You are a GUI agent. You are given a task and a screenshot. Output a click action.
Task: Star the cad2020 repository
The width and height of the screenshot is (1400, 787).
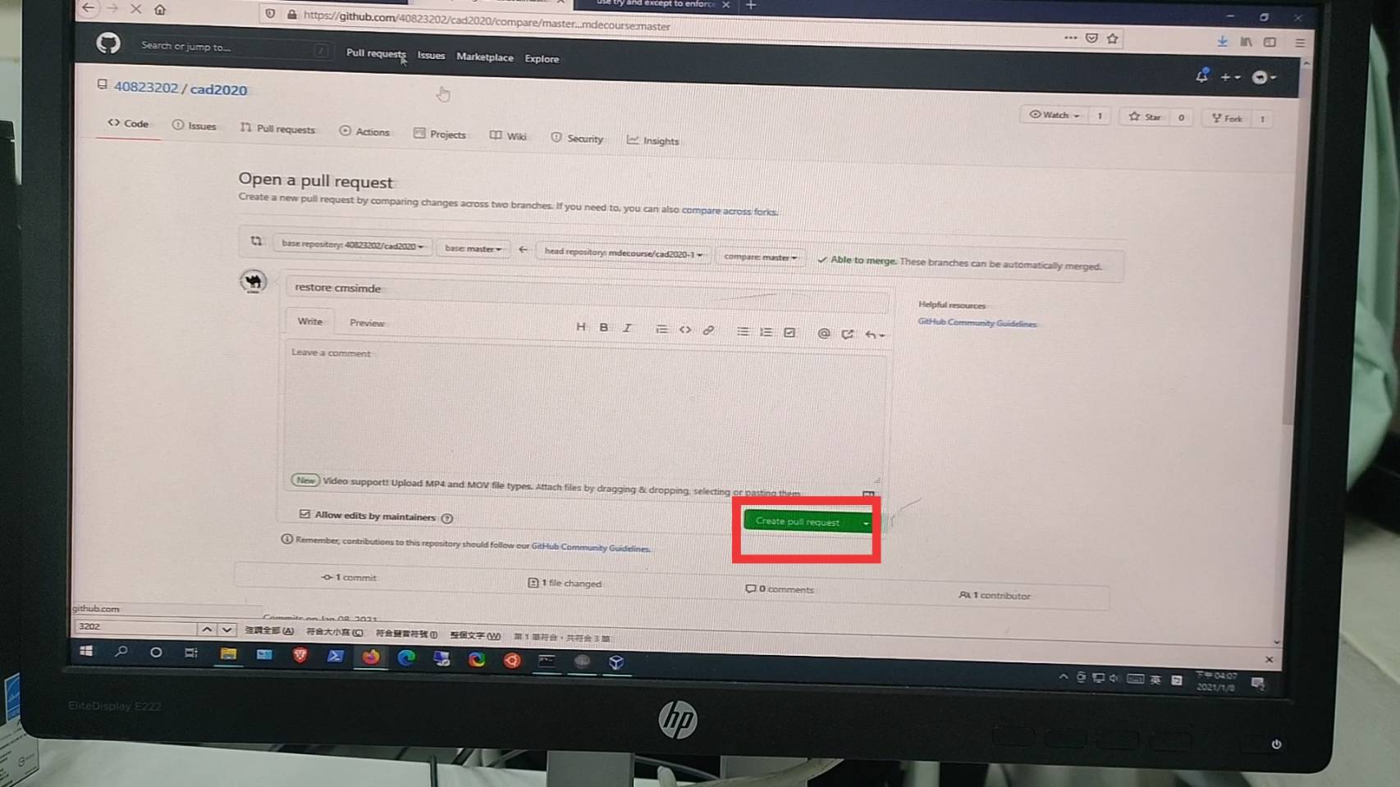(1146, 117)
